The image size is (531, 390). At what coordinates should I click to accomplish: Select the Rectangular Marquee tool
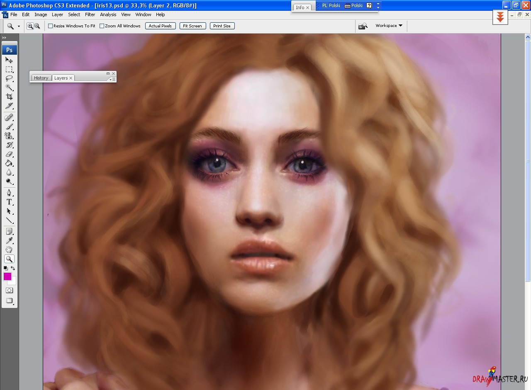click(9, 69)
